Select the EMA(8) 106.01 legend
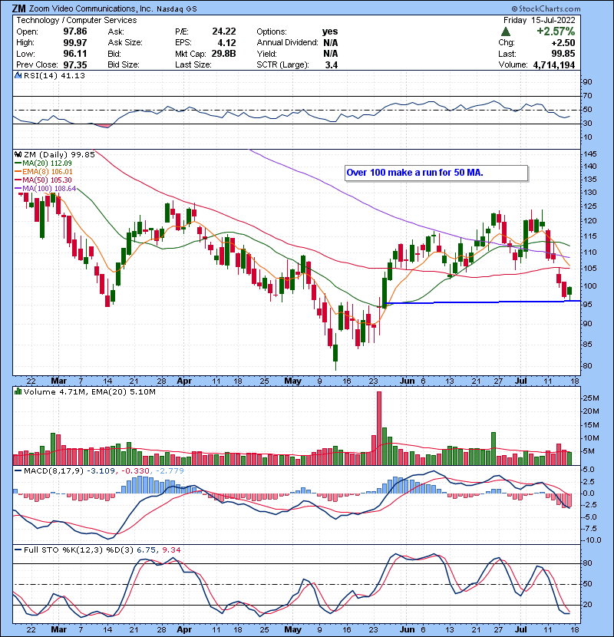This screenshot has height=637, width=614. coord(43,171)
